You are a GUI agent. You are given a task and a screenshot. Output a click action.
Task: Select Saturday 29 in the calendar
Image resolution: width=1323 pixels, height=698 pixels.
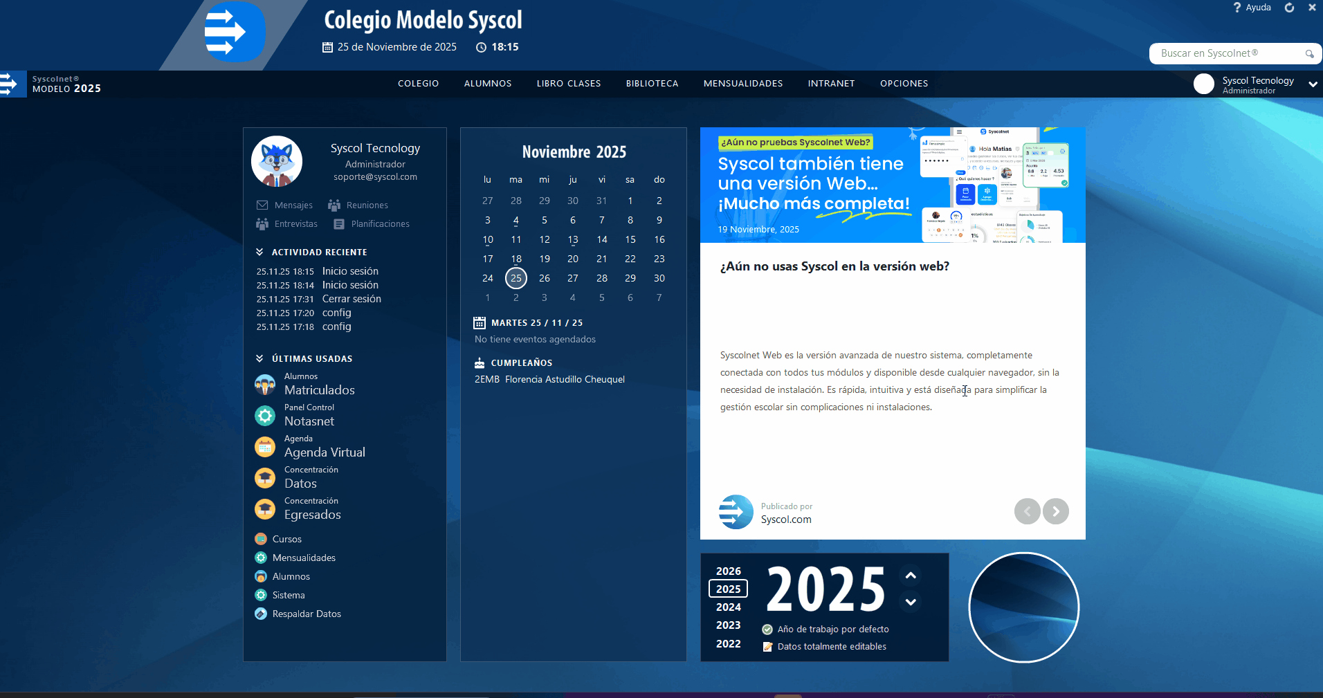630,278
